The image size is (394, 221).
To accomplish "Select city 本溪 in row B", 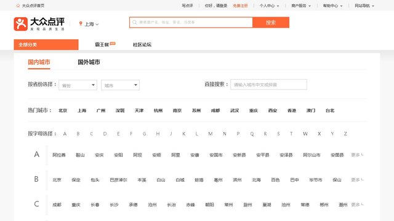I will pos(142,180).
